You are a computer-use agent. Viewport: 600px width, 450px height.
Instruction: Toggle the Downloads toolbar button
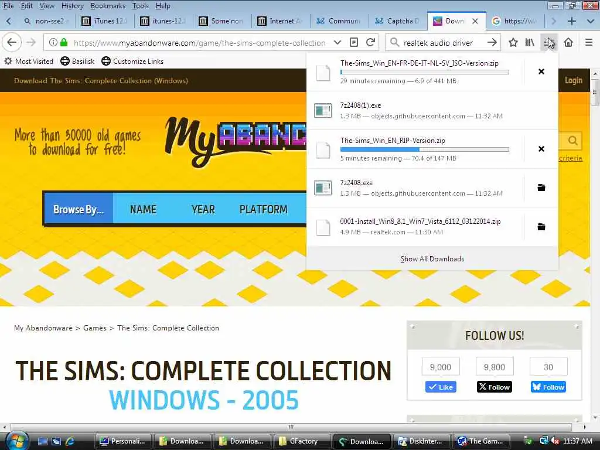[x=548, y=42]
